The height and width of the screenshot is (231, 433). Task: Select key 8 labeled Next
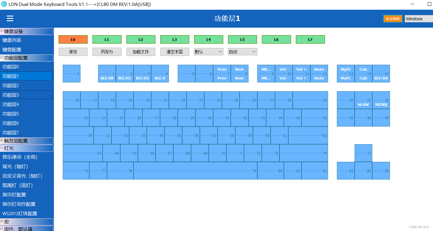pyautogui.click(x=240, y=74)
